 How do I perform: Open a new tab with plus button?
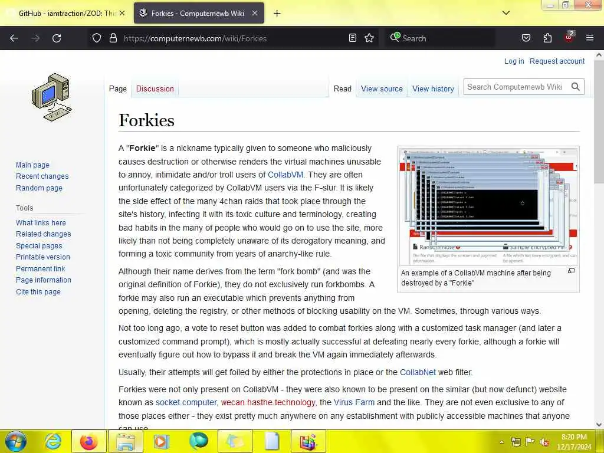tap(277, 14)
